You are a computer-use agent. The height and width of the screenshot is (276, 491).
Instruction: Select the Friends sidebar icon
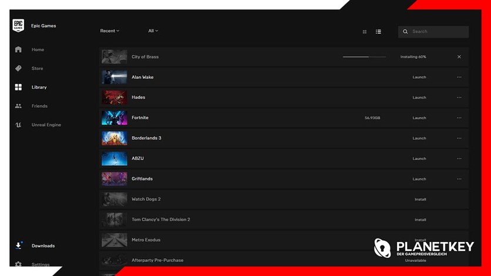click(x=18, y=106)
